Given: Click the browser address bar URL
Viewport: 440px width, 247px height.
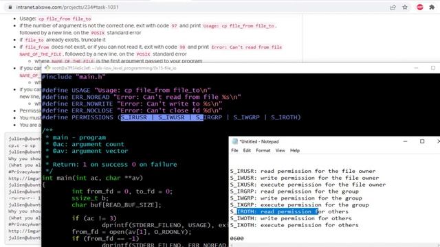Looking at the screenshot, I should pyautogui.click(x=67, y=8).
